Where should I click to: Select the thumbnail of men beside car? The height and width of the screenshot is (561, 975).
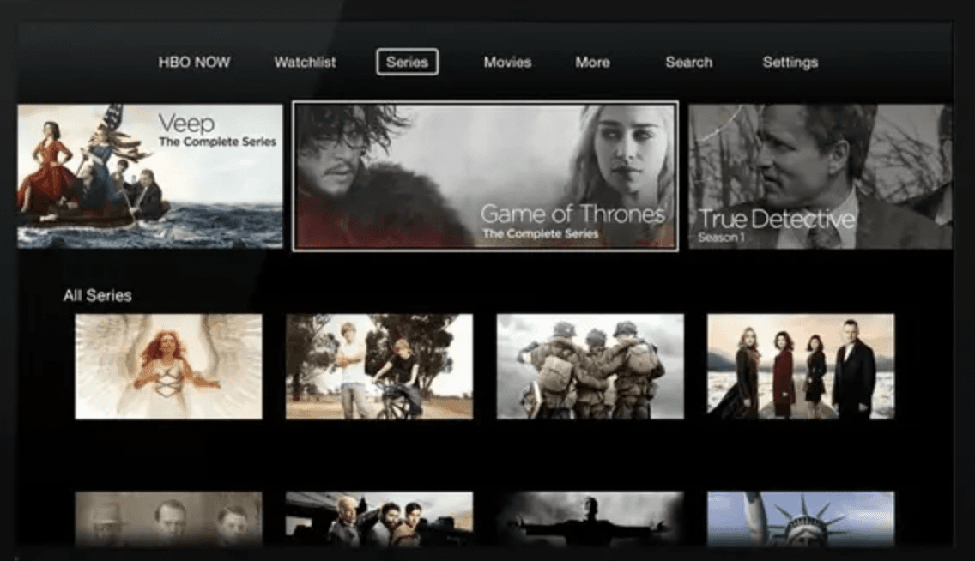click(x=379, y=519)
